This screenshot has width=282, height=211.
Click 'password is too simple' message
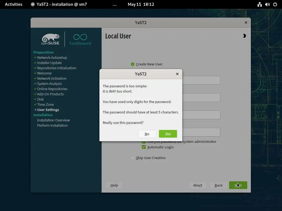pos(125,86)
